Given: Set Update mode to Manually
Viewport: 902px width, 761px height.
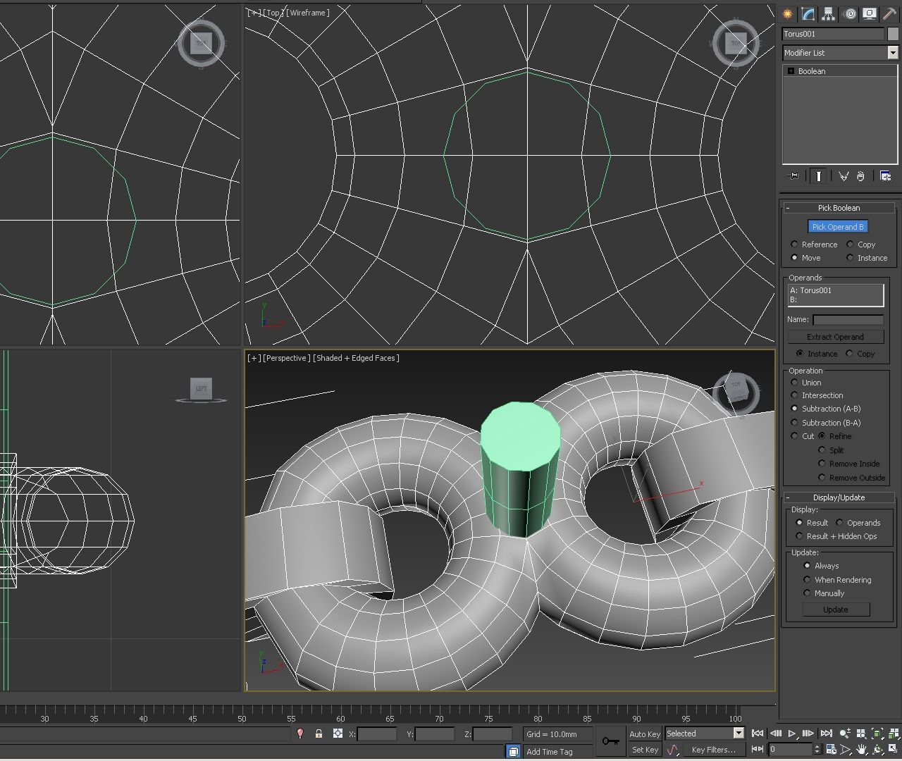Looking at the screenshot, I should pos(807,593).
